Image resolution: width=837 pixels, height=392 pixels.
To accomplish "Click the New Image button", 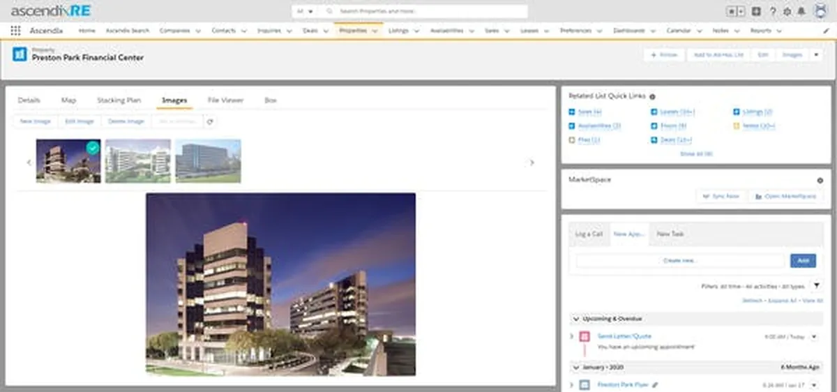I will [36, 121].
